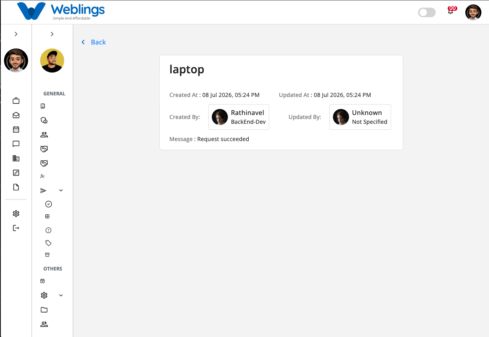
Task: Open the circled checkmark icon
Action: pos(49,204)
